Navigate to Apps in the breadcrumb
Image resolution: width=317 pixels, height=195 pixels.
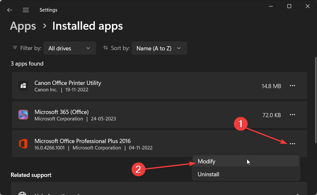click(23, 26)
